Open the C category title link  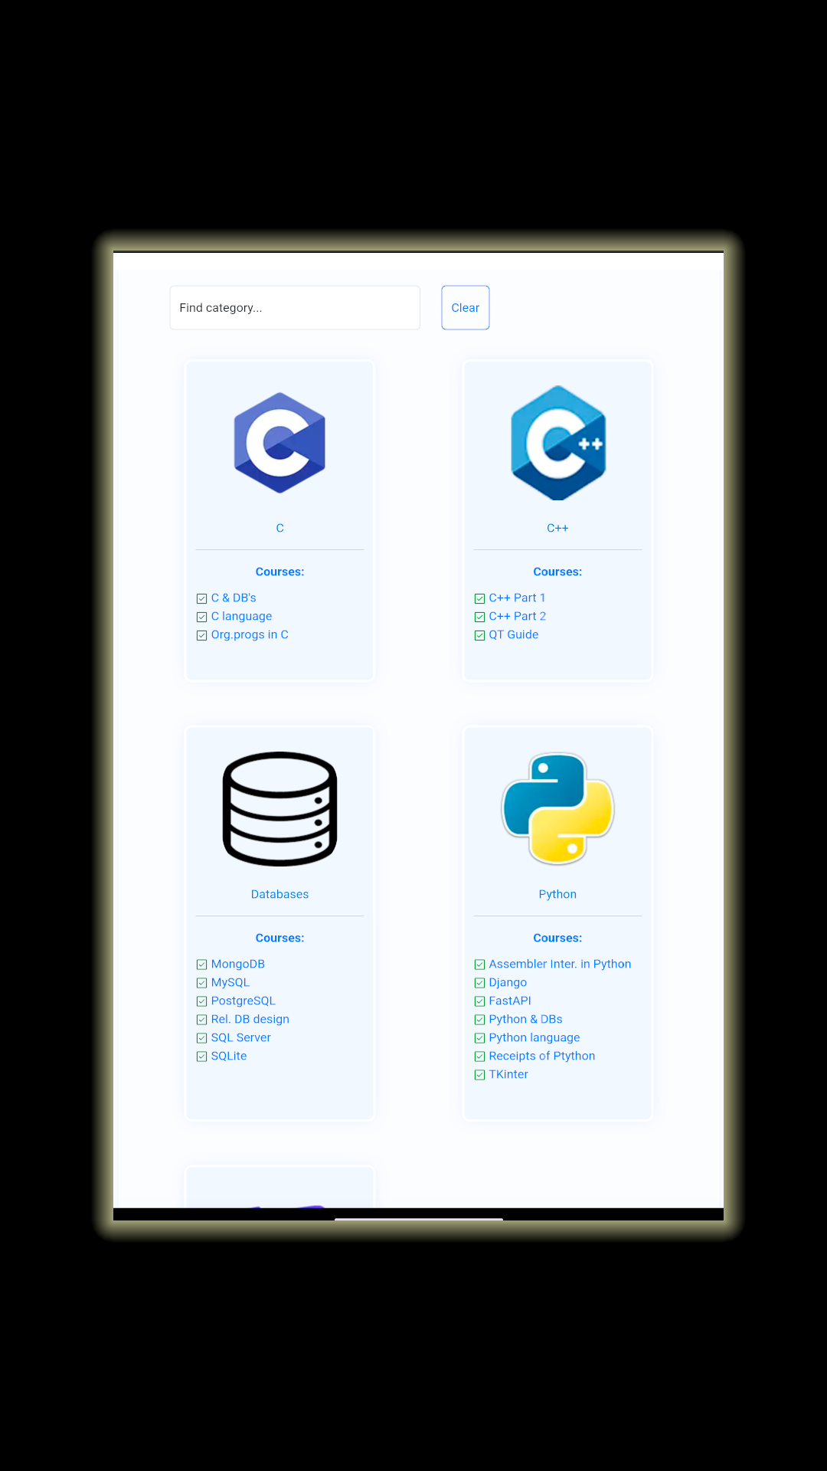click(x=279, y=528)
